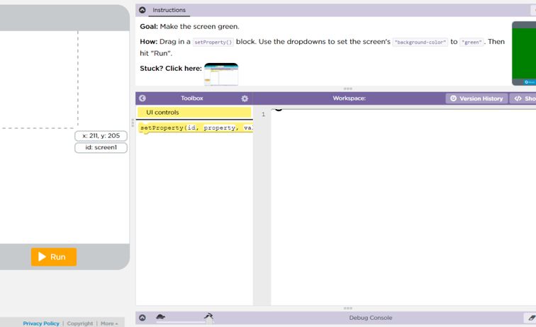Open the Copyright link
This screenshot has width=536, height=327.
pos(80,323)
